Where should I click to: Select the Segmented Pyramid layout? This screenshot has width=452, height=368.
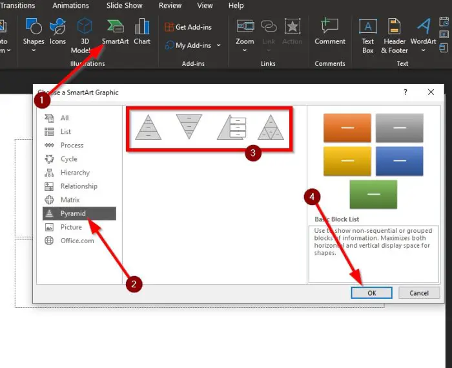(x=271, y=127)
